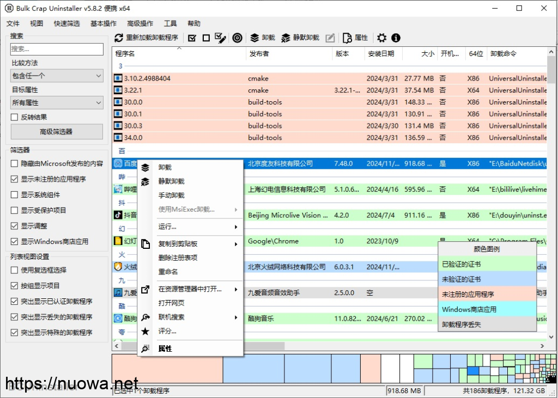Click the 火绒 shield icon in list

click(118, 267)
